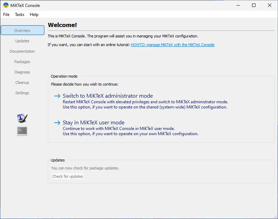The image size is (278, 219).
Task: Open the Diagnose page
Action: tap(22, 72)
